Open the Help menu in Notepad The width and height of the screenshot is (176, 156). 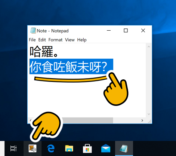pos(82,40)
